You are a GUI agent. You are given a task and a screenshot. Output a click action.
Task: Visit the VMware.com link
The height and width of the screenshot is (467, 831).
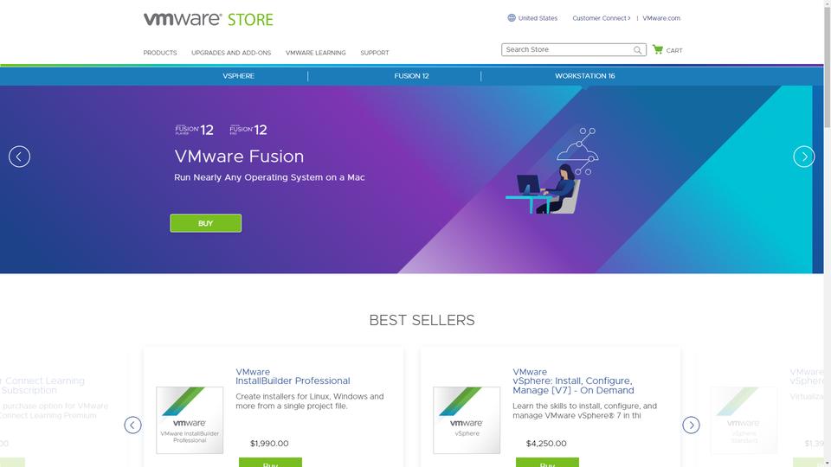click(661, 18)
